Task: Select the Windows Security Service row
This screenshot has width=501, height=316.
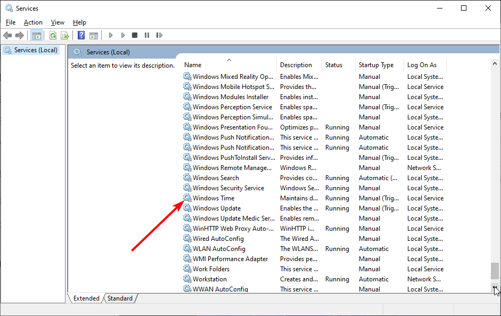Action: [314, 188]
